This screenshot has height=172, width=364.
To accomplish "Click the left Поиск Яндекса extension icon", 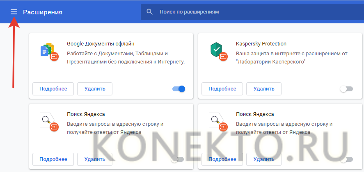I will (x=49, y=121).
